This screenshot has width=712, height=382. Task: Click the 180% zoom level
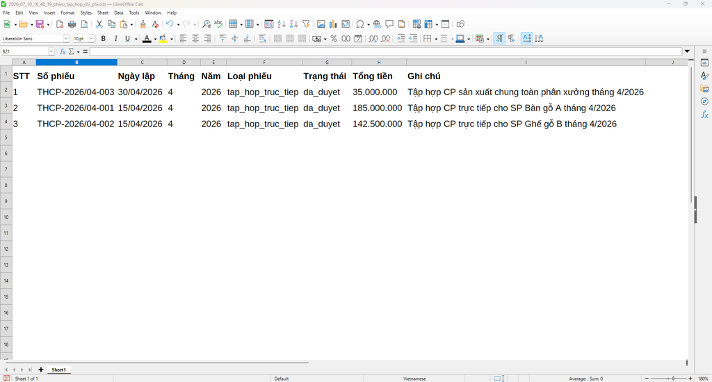(x=703, y=379)
